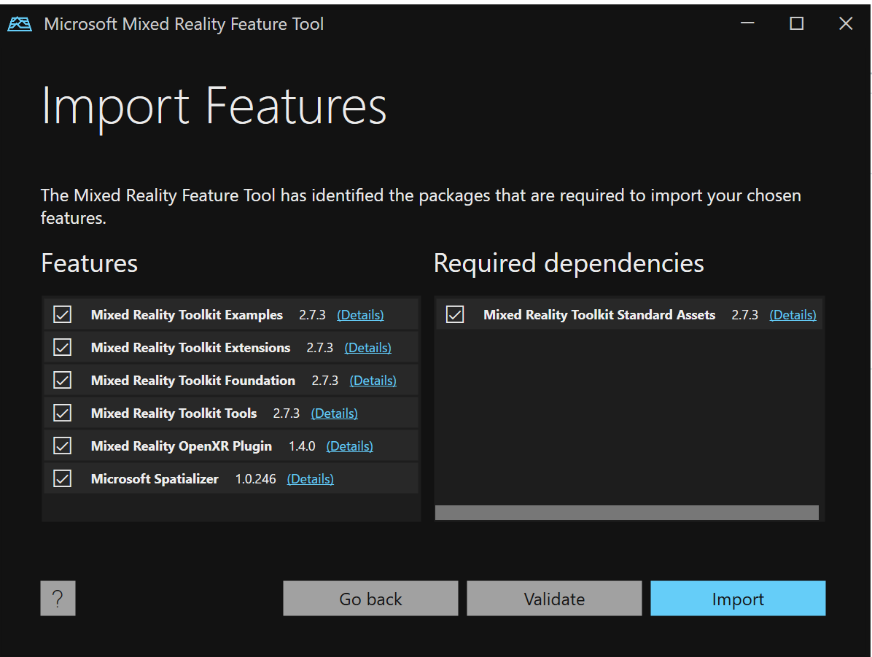
Task: Maximize the Feature Tool window
Action: (796, 23)
